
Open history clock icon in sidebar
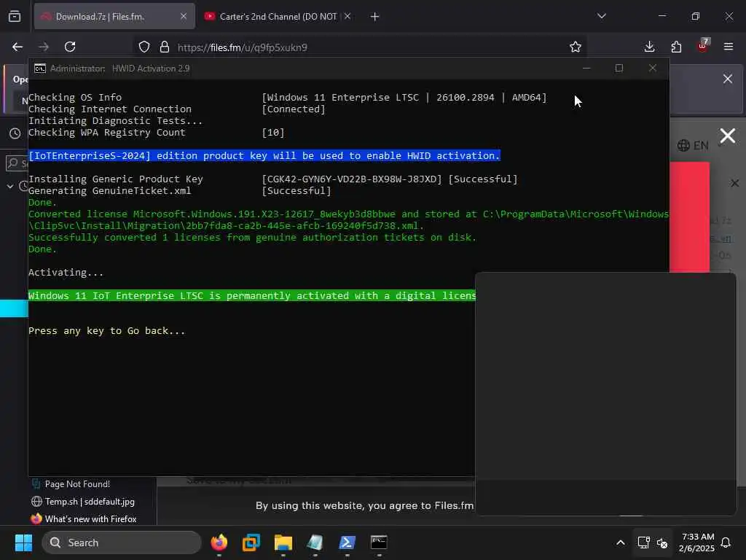[15, 133]
